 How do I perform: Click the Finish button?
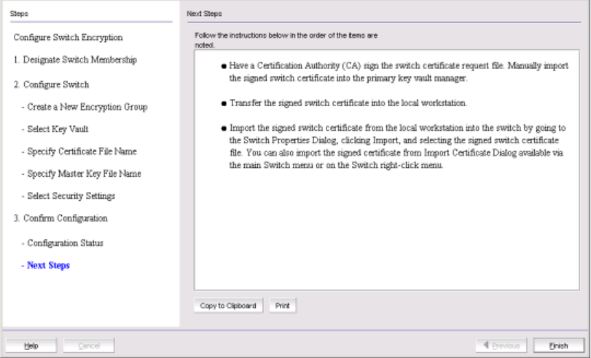(x=559, y=346)
